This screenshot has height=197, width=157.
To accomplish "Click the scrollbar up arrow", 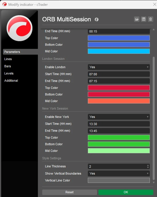I will click(x=154, y=29).
